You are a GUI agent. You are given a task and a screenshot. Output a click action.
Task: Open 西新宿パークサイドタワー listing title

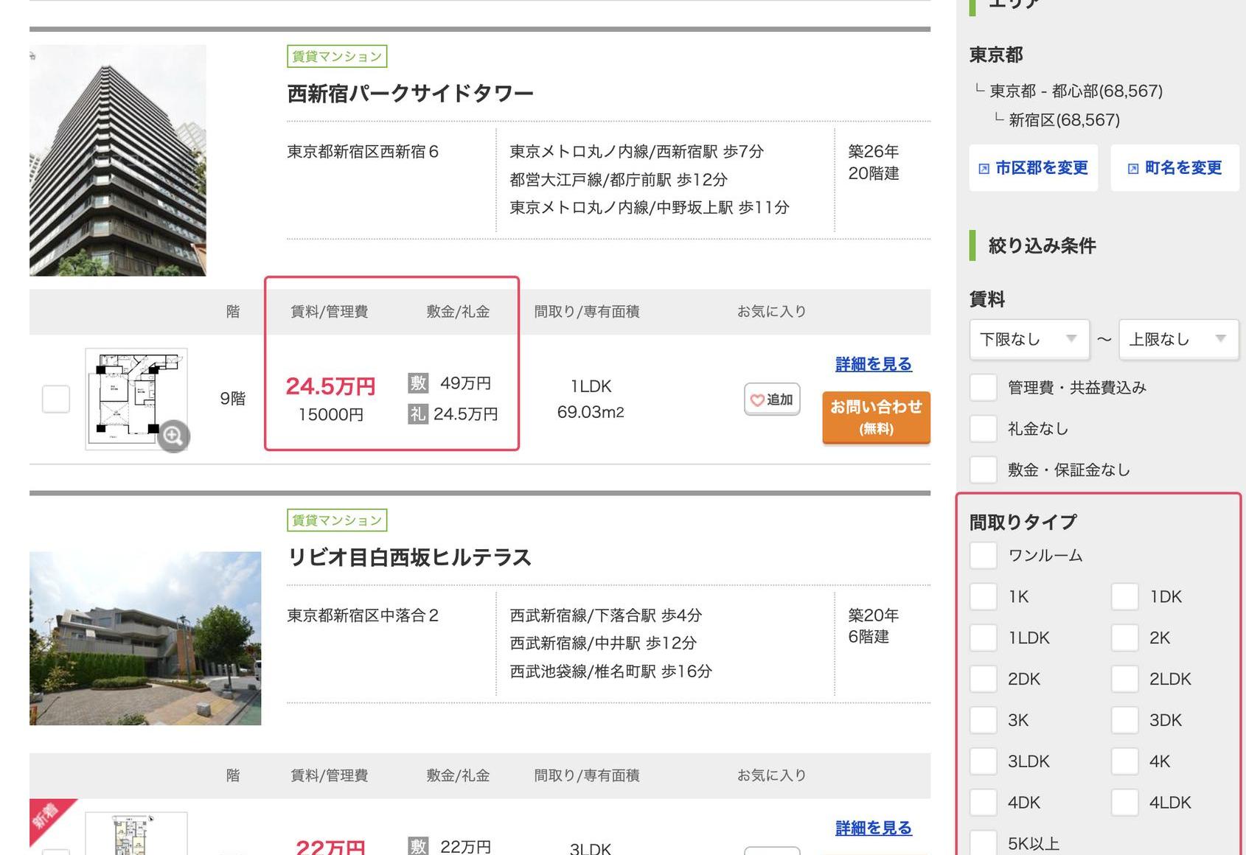pyautogui.click(x=410, y=94)
